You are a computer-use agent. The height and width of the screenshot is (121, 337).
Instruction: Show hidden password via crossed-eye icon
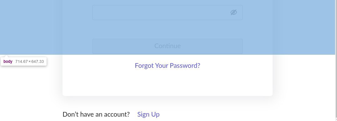coord(234,13)
